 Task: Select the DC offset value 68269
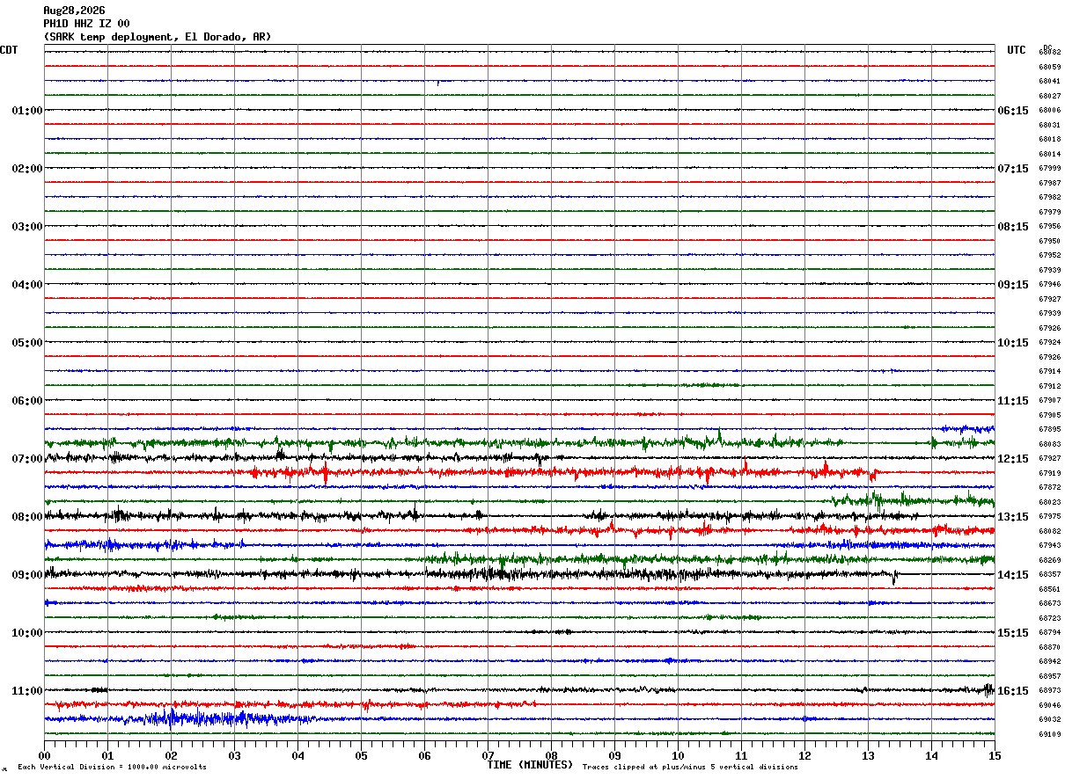pyautogui.click(x=1050, y=560)
